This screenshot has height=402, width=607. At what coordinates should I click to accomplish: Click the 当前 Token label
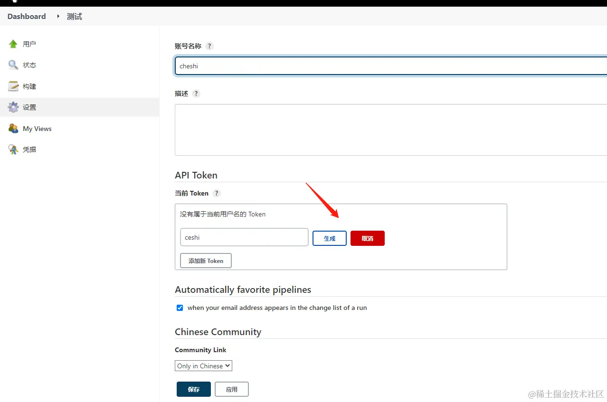(x=191, y=193)
